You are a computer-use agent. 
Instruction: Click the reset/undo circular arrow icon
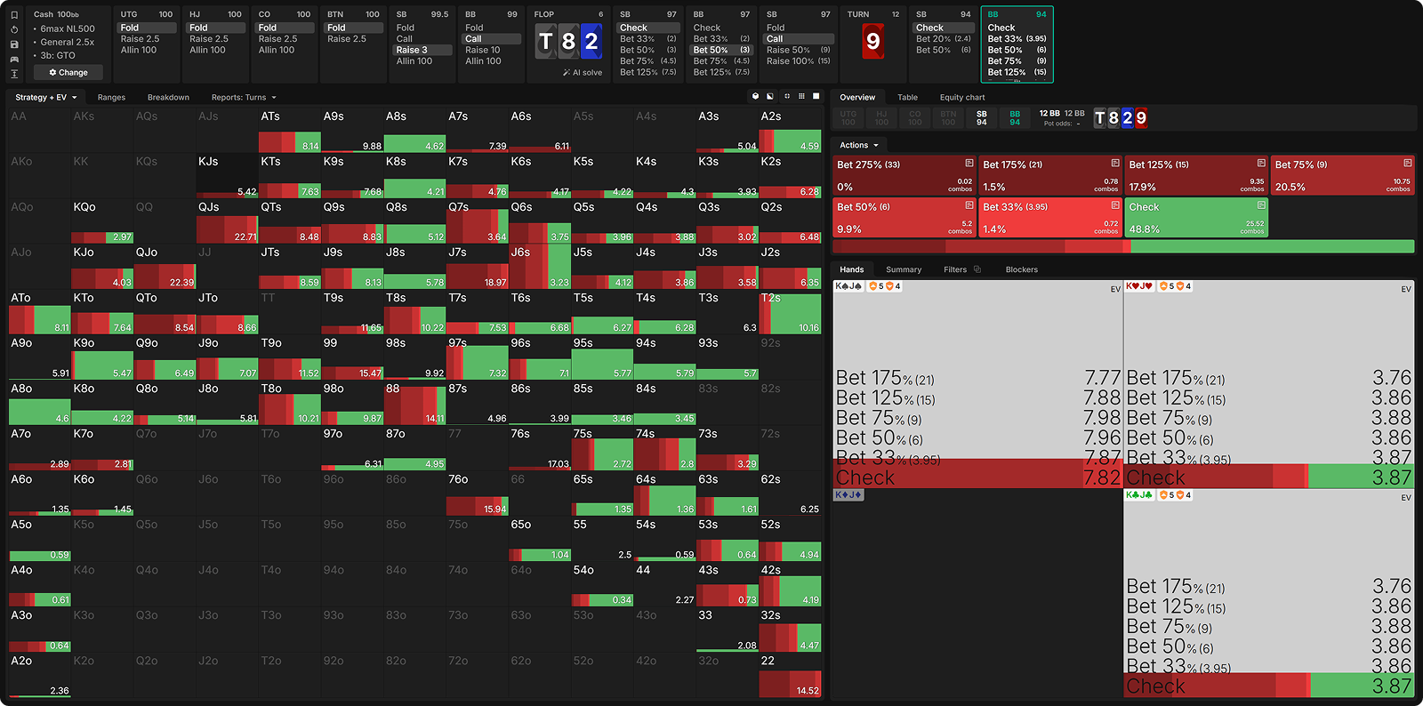14,29
